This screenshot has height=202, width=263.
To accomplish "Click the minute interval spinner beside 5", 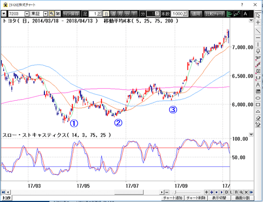I will (x=157, y=14).
